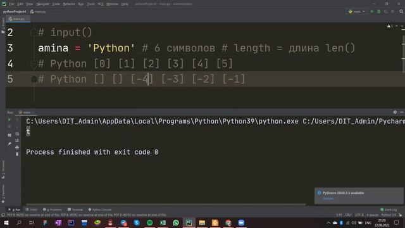The image size is (405, 228).
Task: Open WhatsApp from taskbar
Action: pos(176,223)
